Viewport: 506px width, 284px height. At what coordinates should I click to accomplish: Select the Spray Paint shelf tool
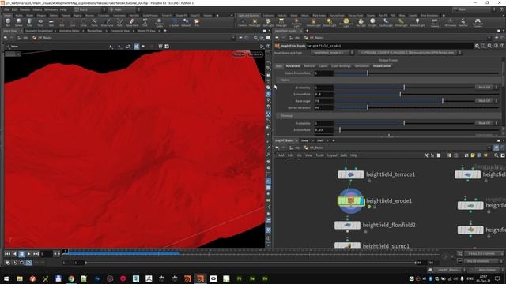point(132,22)
